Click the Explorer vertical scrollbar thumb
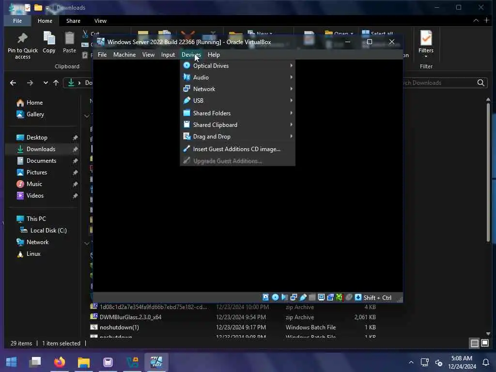The height and width of the screenshot is (372, 496). pyautogui.click(x=488, y=172)
